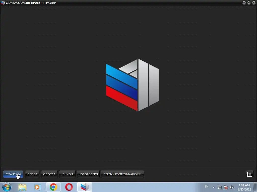257x192 pixels.
Task: Open Opera browser from the taskbar
Action: (69, 187)
